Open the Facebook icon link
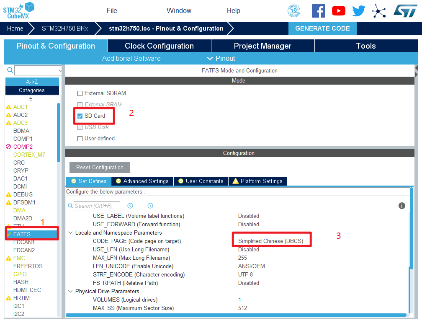422x323 pixels. 318,11
